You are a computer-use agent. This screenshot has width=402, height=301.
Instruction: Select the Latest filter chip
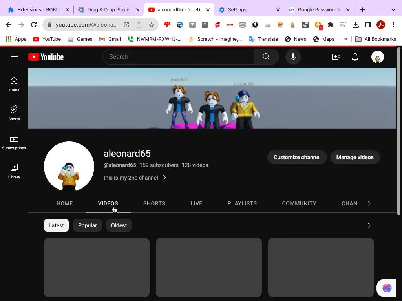pos(57,225)
